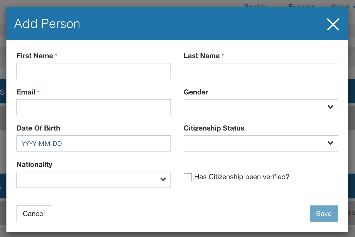The width and height of the screenshot is (355, 237).
Task: Open the About menu
Action: point(341,5)
